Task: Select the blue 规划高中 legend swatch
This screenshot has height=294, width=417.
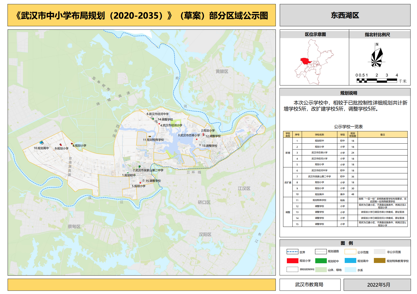Action: 350,261
